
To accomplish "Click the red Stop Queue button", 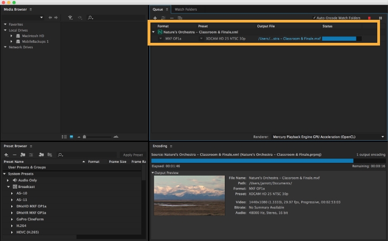I will click(369, 18).
